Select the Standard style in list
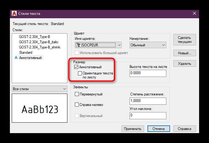The height and width of the screenshot is (143, 209). click(x=26, y=53)
